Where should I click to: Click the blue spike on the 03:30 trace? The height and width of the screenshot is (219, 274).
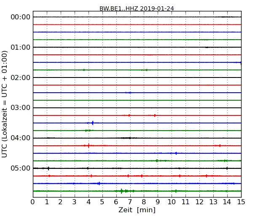pos(93,123)
